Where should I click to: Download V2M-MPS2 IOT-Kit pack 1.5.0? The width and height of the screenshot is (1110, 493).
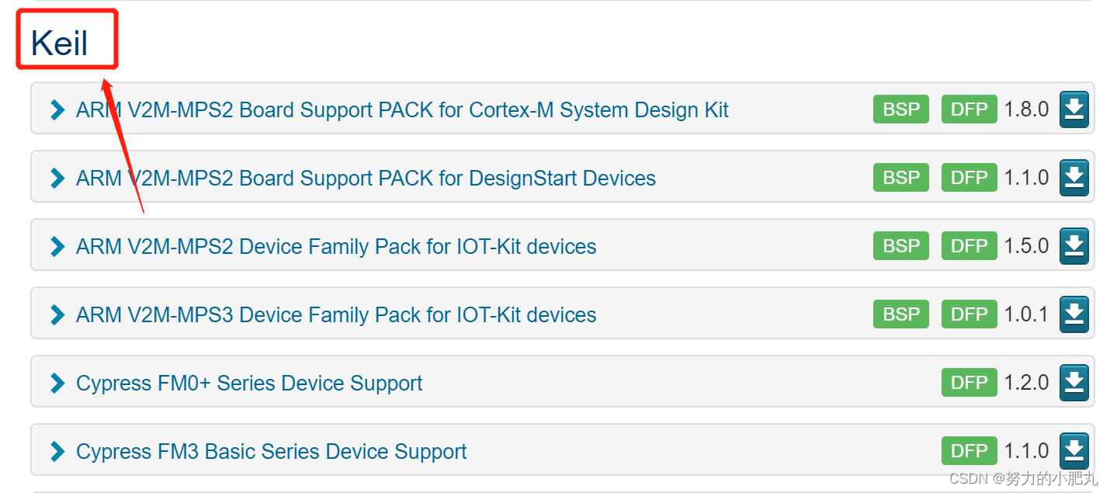1074,246
